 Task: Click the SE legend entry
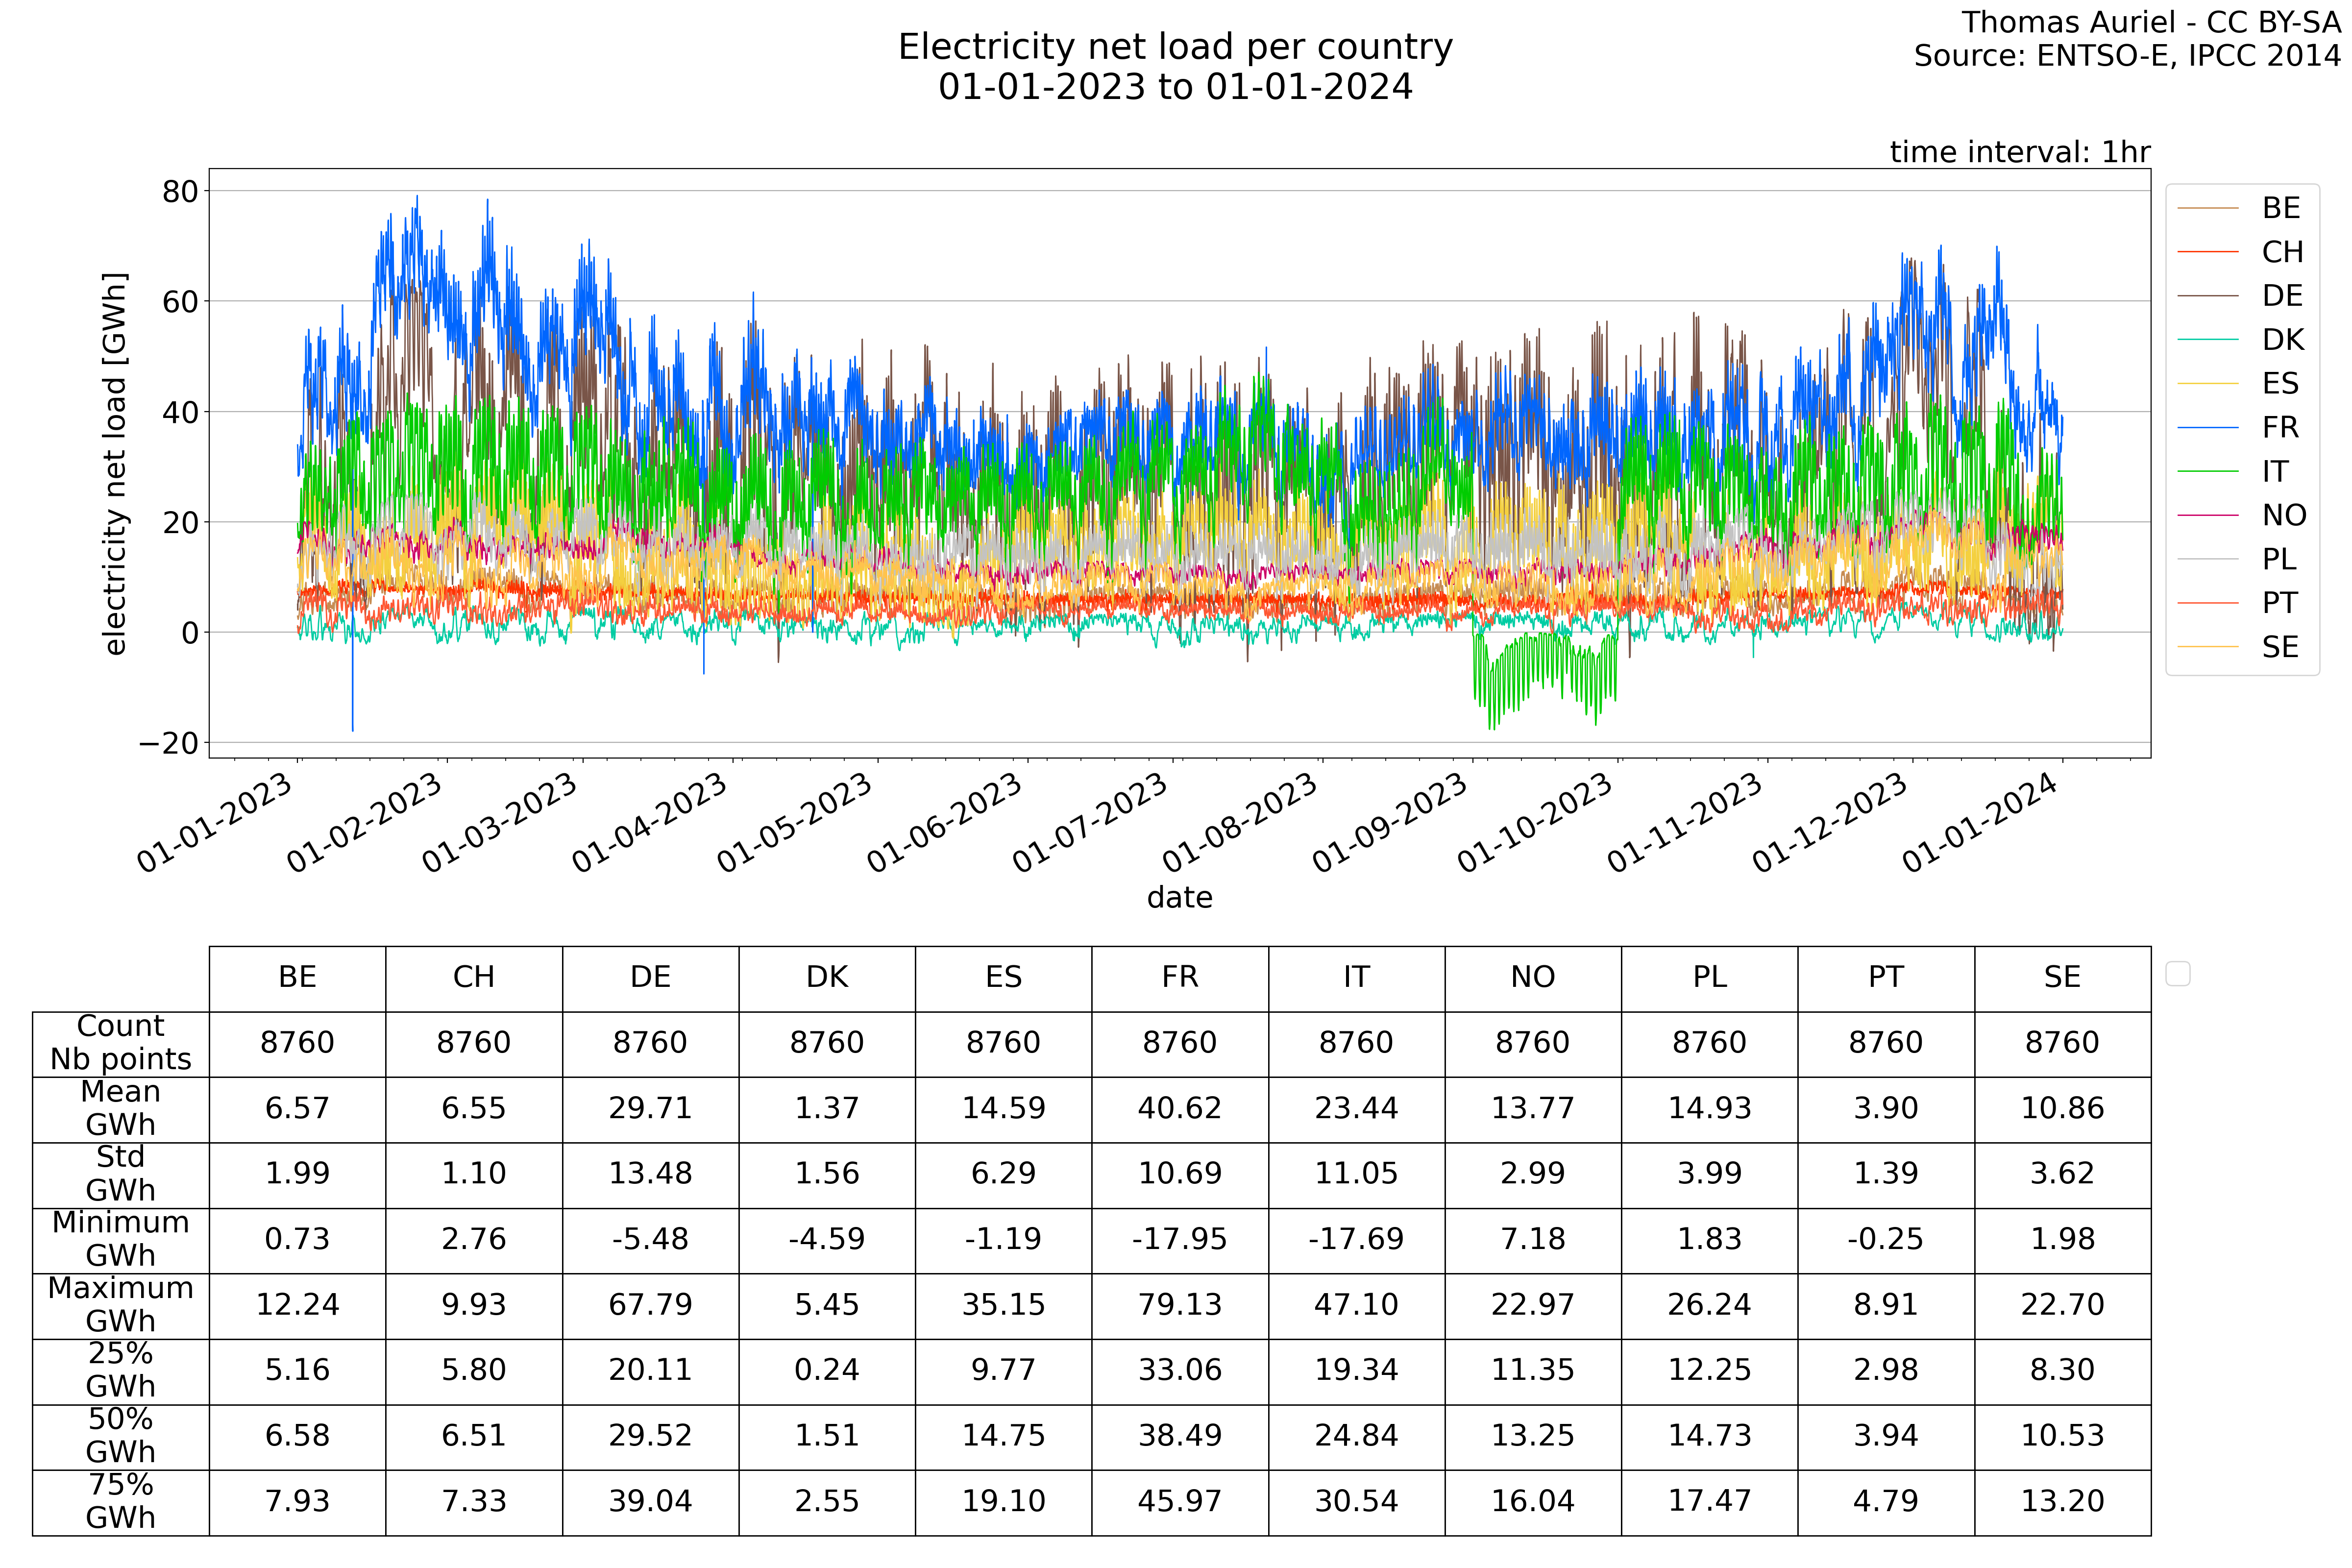(x=2280, y=648)
